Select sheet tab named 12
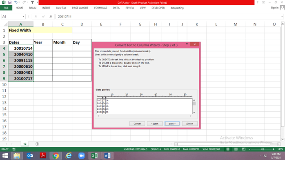The image size is (296, 170). pyautogui.click(x=25, y=144)
